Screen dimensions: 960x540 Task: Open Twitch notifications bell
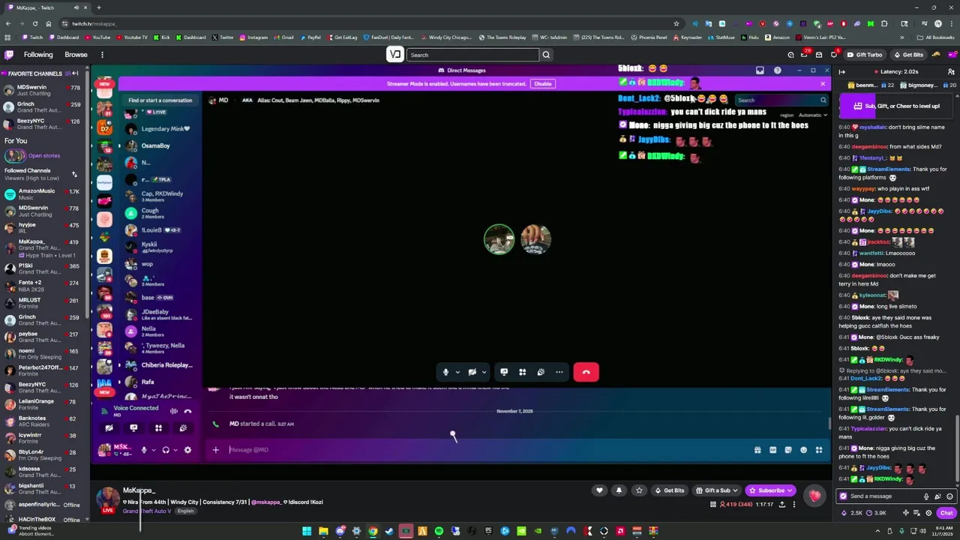tap(819, 55)
